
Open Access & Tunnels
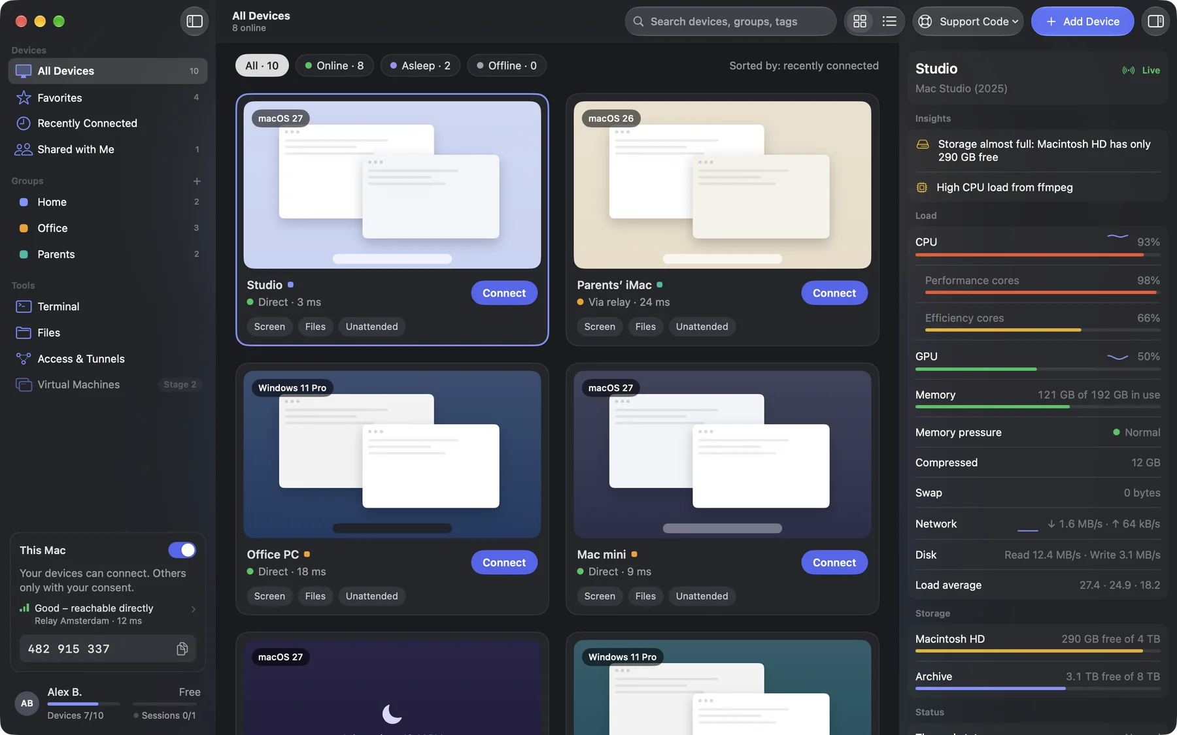pyautogui.click(x=108, y=359)
